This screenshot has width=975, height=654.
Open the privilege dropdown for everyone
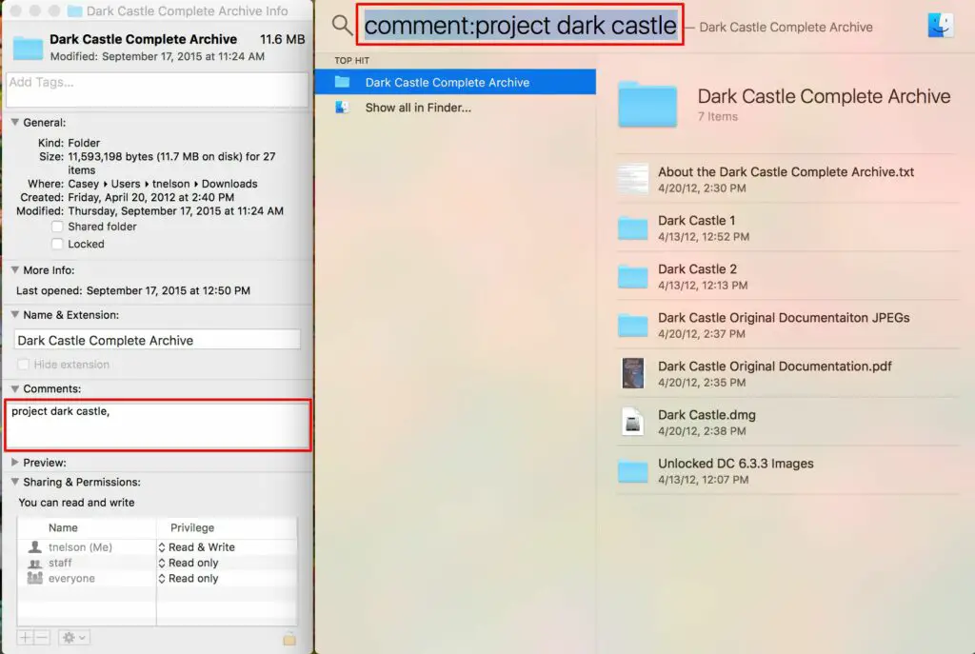(189, 578)
